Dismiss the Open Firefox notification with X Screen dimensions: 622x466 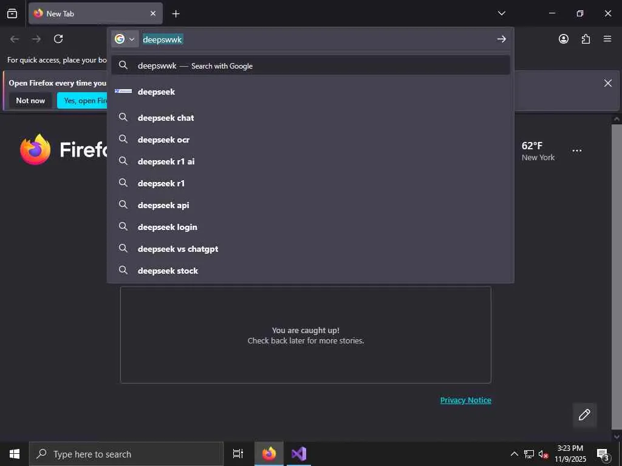(x=607, y=83)
